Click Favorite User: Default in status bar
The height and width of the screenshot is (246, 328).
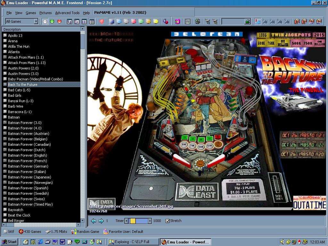(x=123, y=232)
